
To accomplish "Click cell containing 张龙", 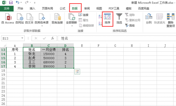I will (x=32, y=54).
